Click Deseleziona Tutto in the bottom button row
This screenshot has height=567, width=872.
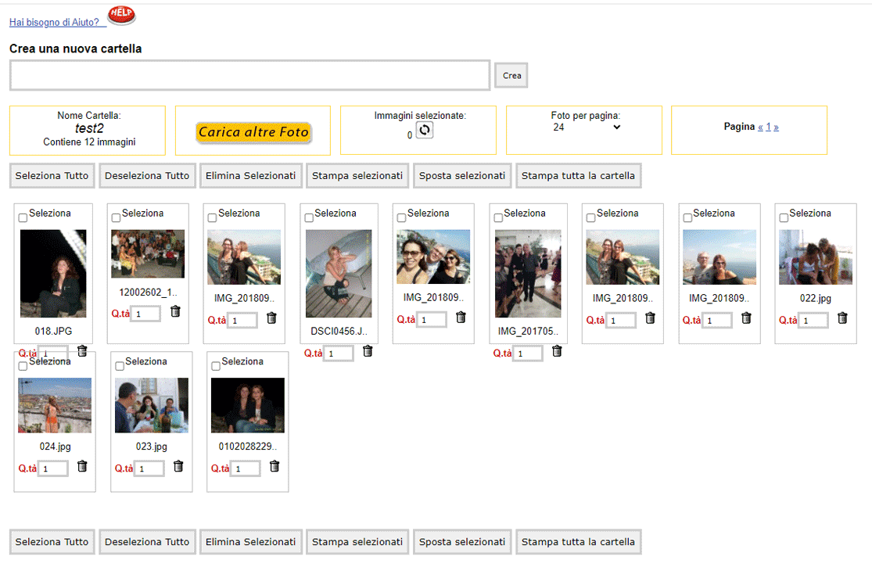tap(147, 542)
